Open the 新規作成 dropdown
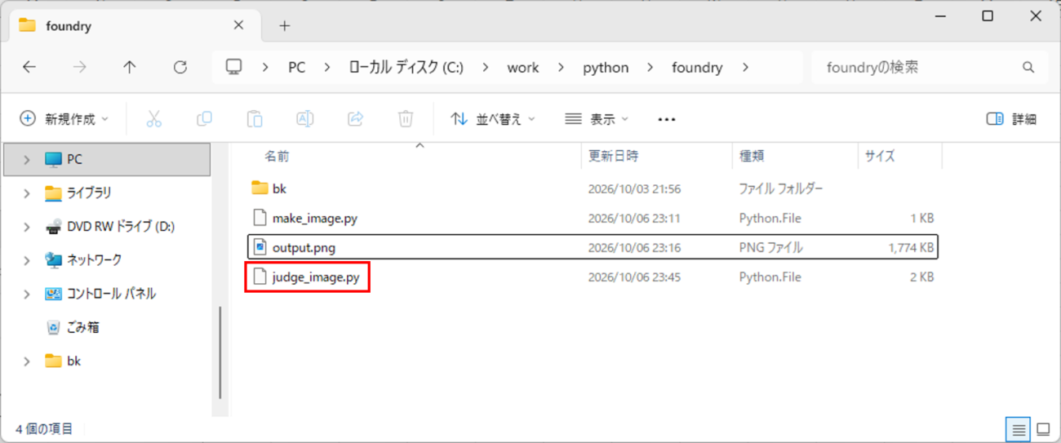The image size is (1061, 443). pos(64,119)
